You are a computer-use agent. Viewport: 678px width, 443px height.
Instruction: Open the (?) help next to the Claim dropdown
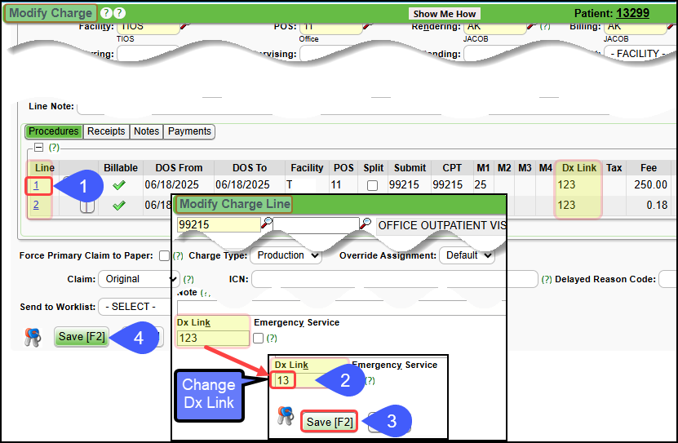coord(188,279)
